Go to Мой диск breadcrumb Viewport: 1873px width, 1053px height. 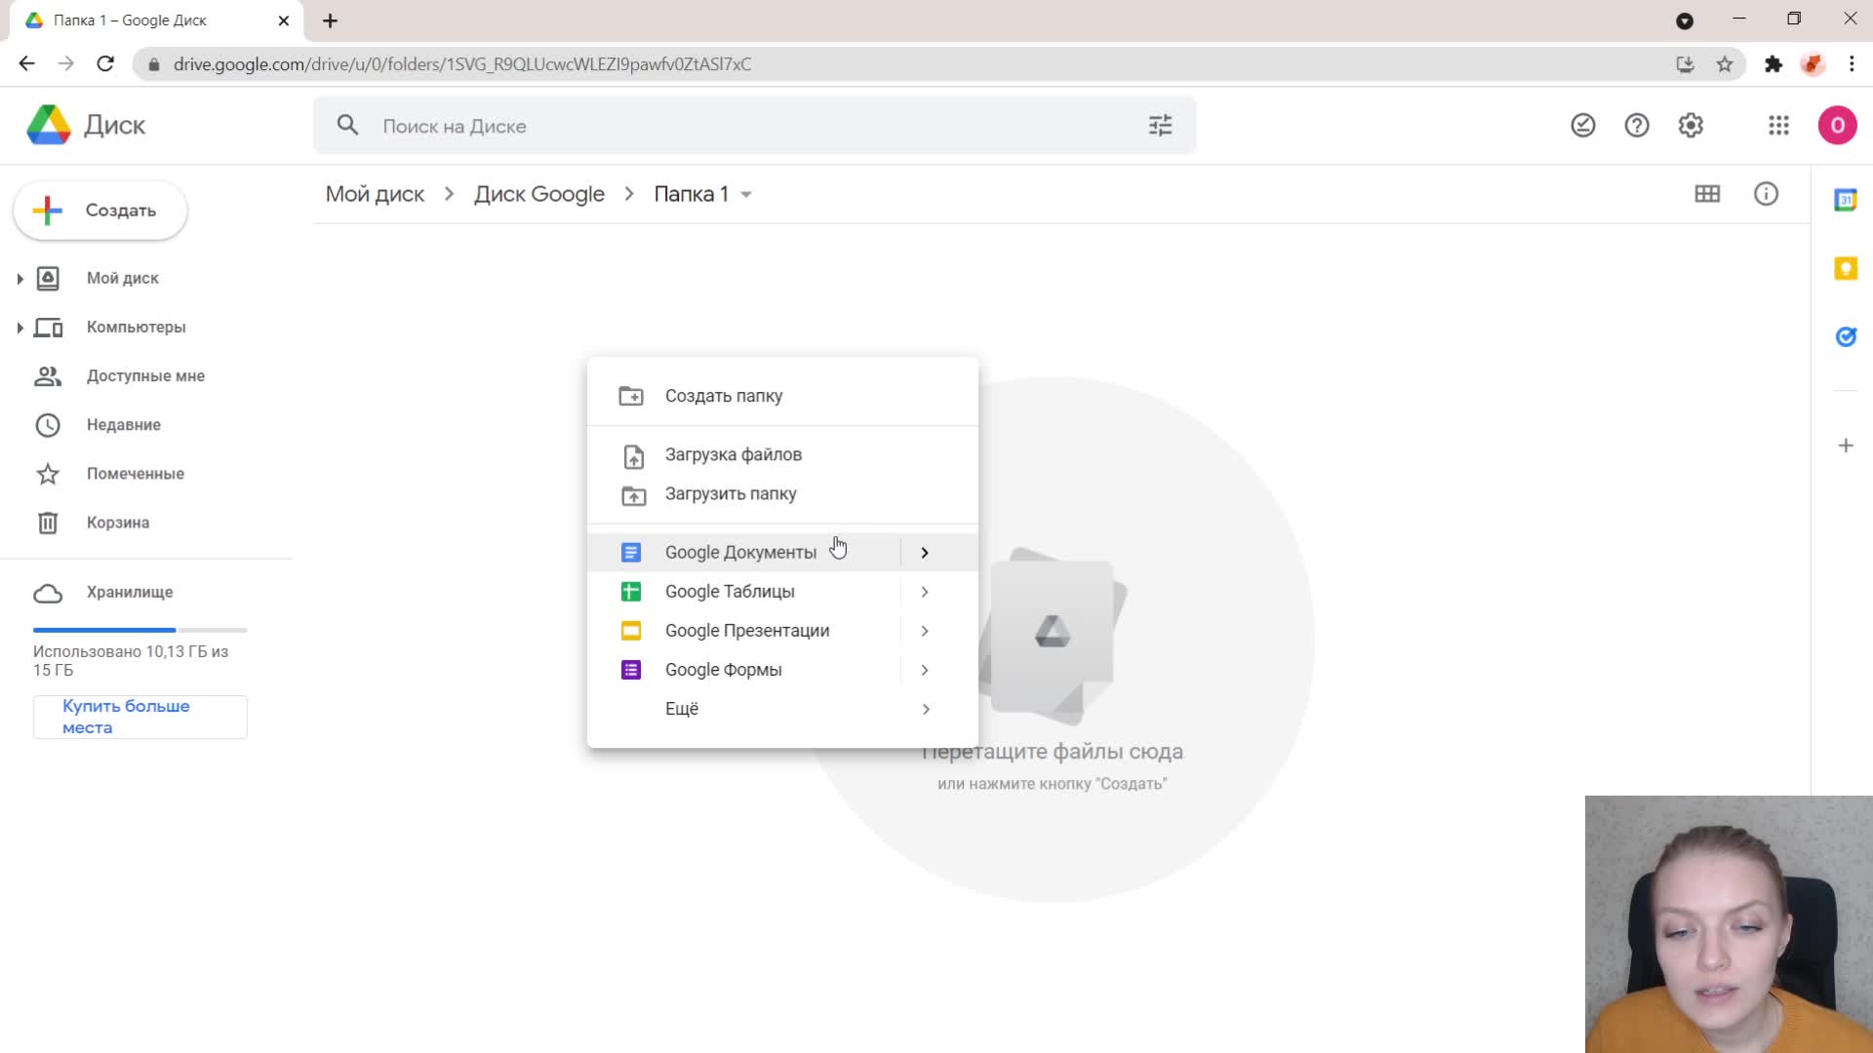(375, 194)
